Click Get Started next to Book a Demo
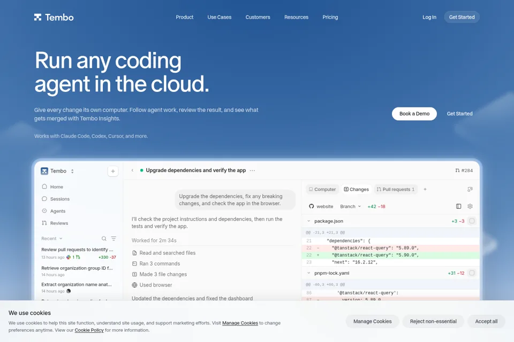 tap(459, 114)
